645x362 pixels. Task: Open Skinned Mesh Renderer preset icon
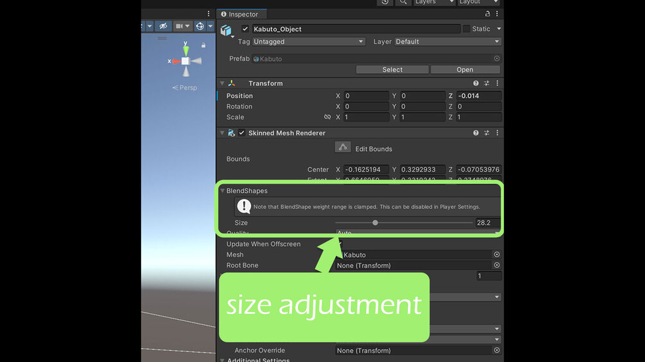[x=486, y=133]
